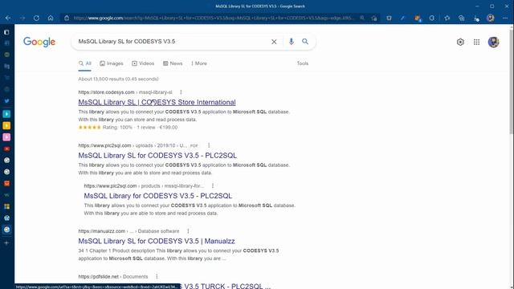
Task: Click the 'About 13,800 results' count text
Action: click(118, 79)
